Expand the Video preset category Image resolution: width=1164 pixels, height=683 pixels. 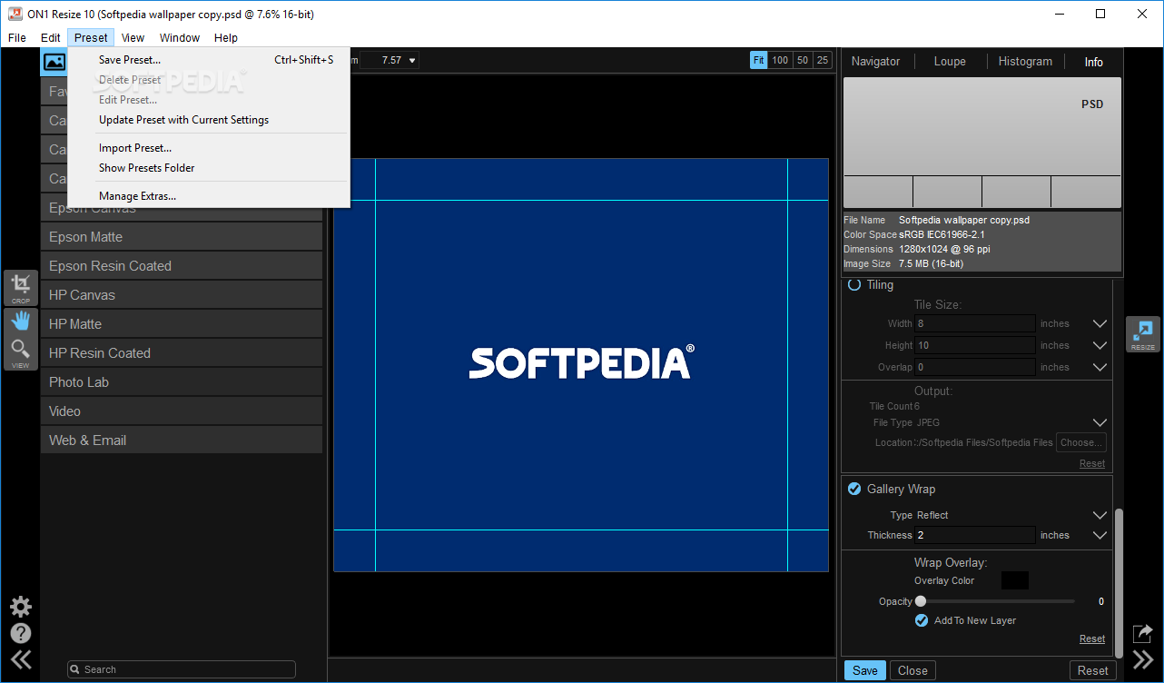tap(182, 411)
